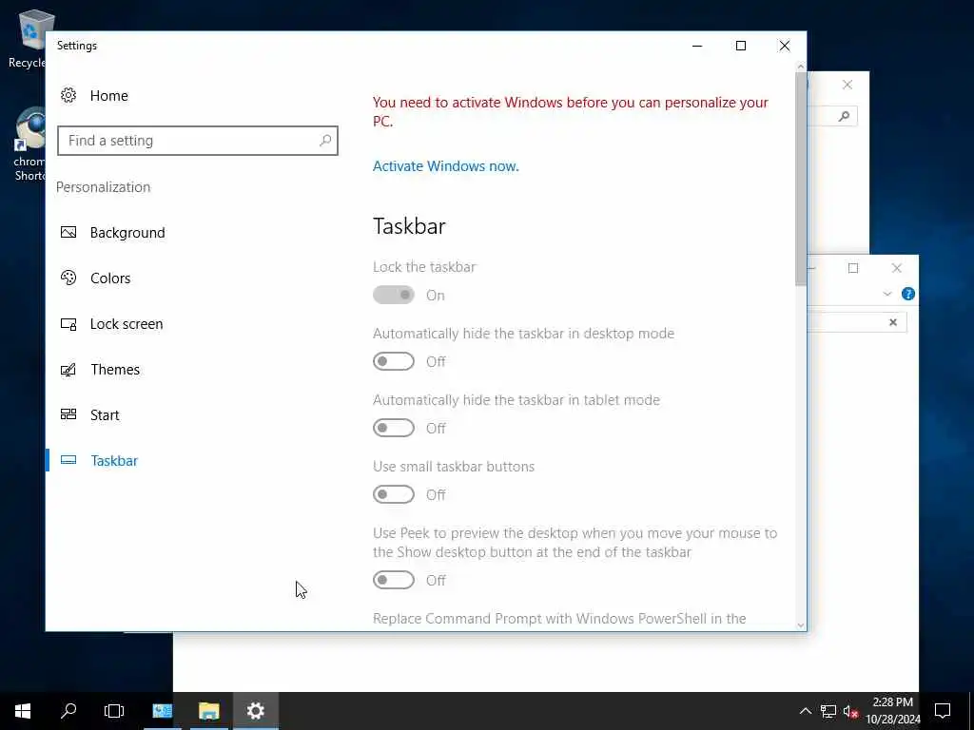Click the muted volume tray icon
Screen dimensions: 974x730
click(x=850, y=711)
